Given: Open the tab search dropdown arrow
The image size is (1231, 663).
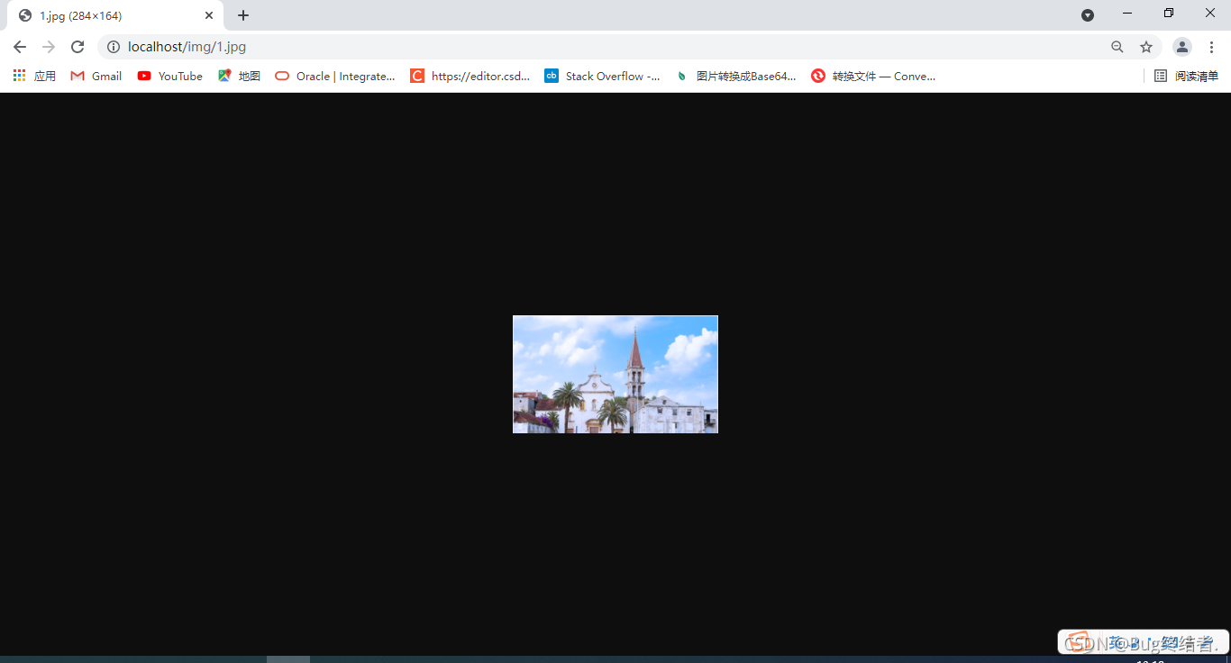Looking at the screenshot, I should click(1088, 15).
